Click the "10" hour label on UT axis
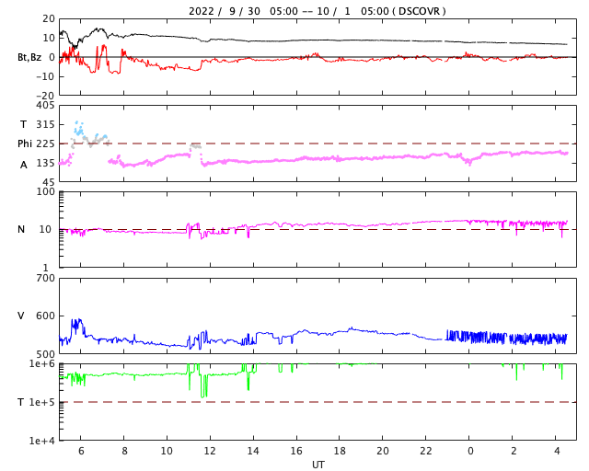The height and width of the screenshot is (471, 589). pyautogui.click(x=167, y=451)
